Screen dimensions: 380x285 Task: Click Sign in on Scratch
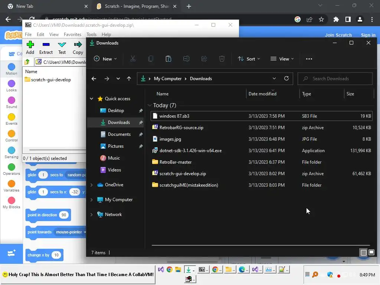tap(368, 35)
